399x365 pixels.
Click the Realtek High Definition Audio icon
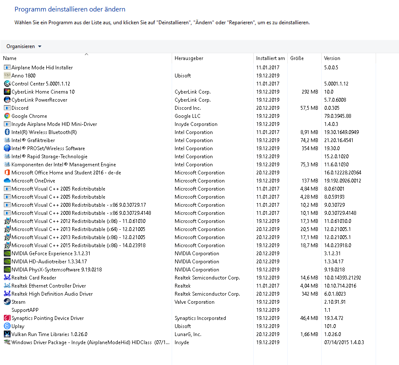click(7, 294)
